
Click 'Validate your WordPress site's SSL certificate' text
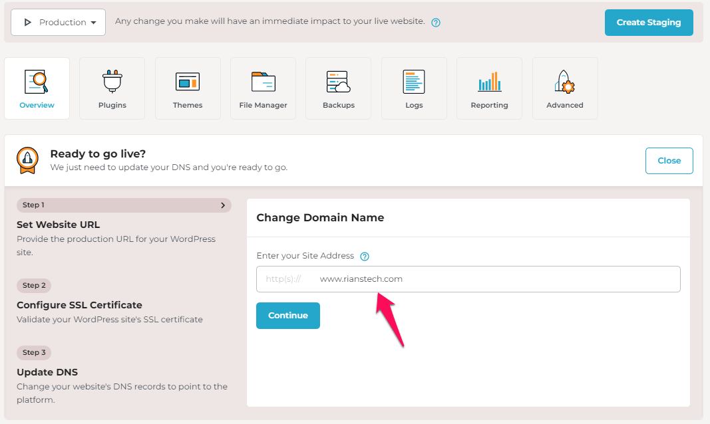[110, 319]
